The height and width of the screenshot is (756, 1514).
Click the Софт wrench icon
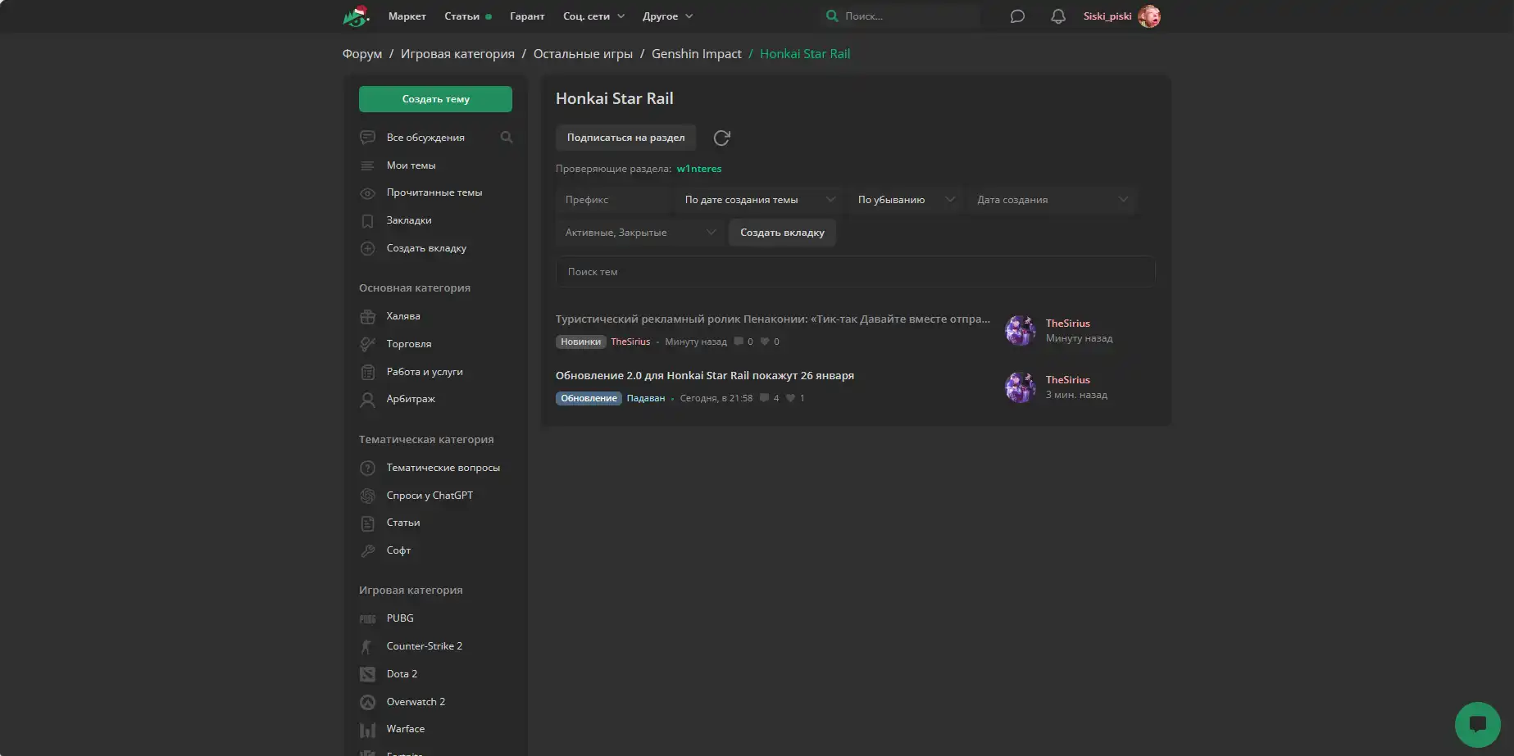[368, 550]
